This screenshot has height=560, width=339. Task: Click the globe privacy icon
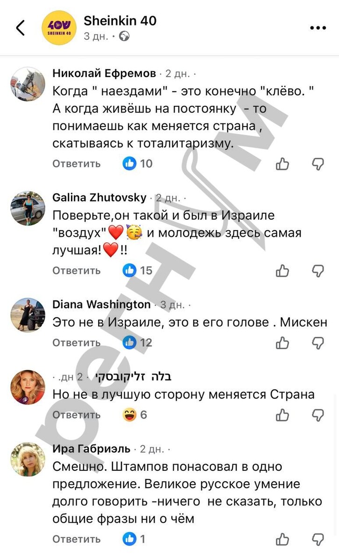(x=124, y=36)
